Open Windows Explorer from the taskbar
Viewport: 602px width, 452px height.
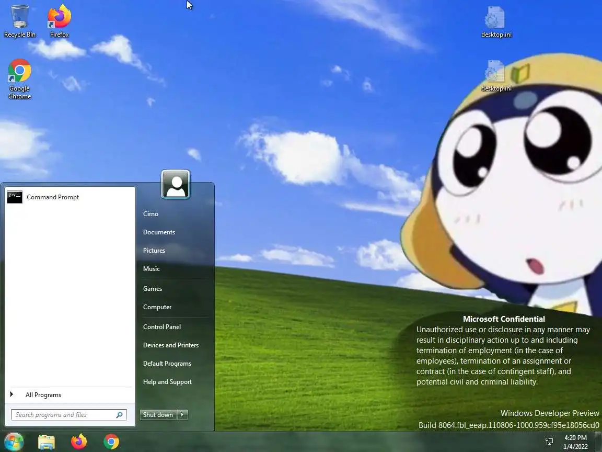click(x=47, y=442)
